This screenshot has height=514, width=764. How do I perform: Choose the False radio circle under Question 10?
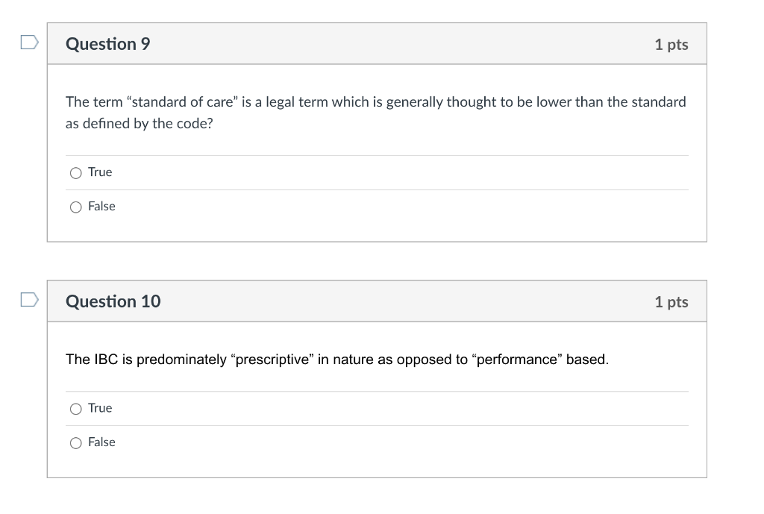pyautogui.click(x=75, y=443)
